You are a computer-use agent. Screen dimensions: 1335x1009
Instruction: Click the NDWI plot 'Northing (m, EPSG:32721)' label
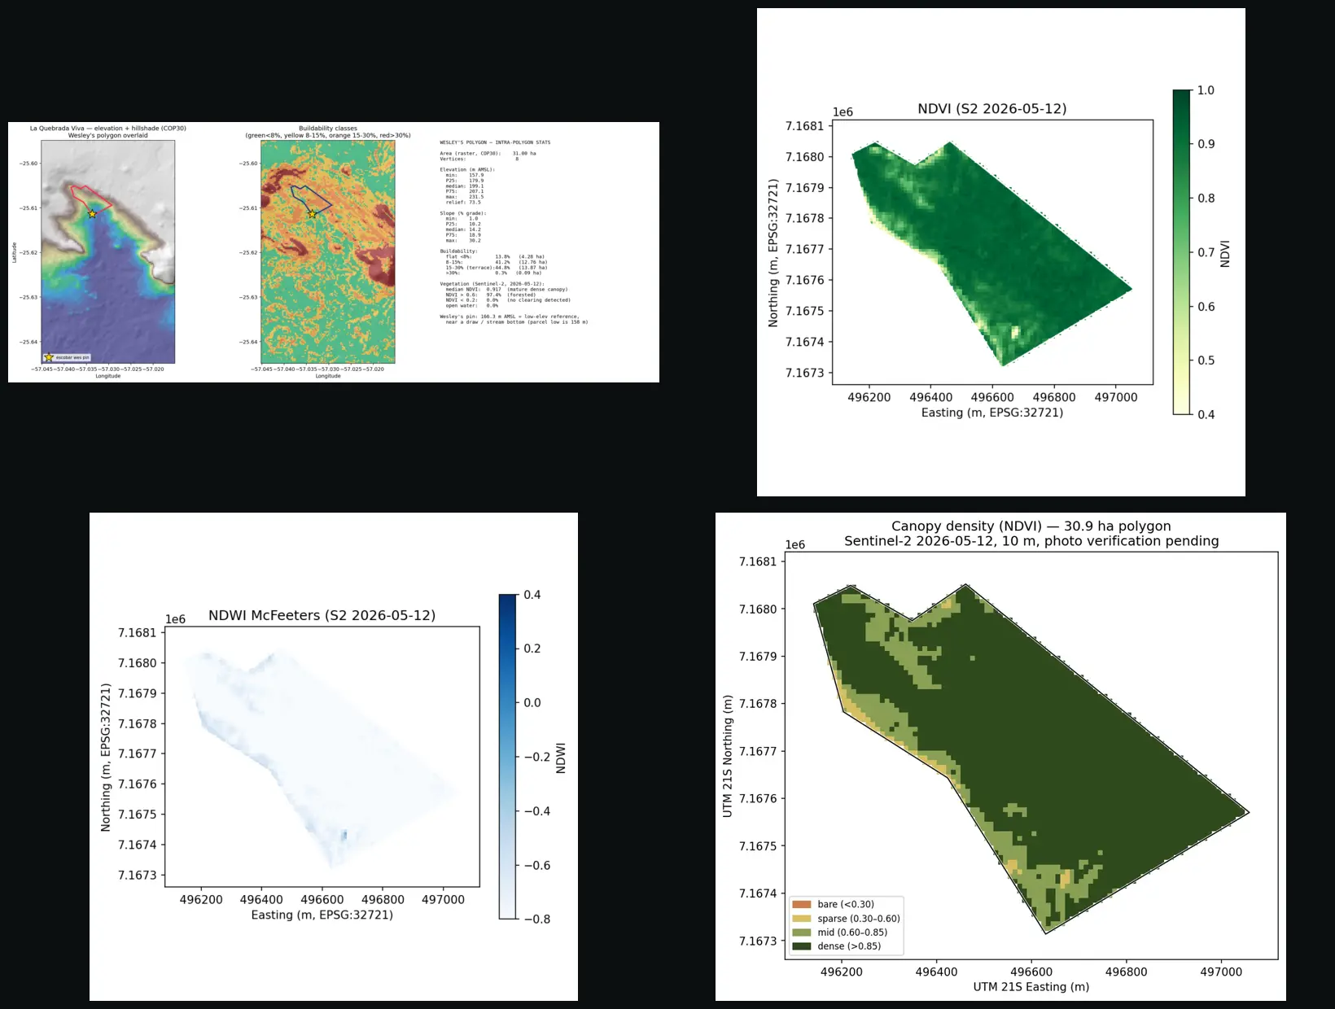pyautogui.click(x=106, y=758)
